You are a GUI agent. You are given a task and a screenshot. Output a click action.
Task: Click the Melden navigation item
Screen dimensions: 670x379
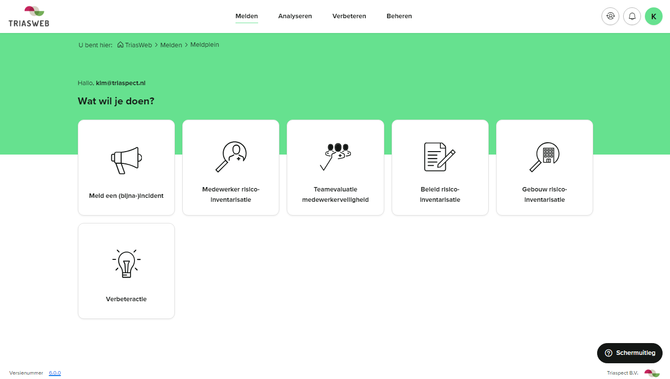click(x=246, y=16)
